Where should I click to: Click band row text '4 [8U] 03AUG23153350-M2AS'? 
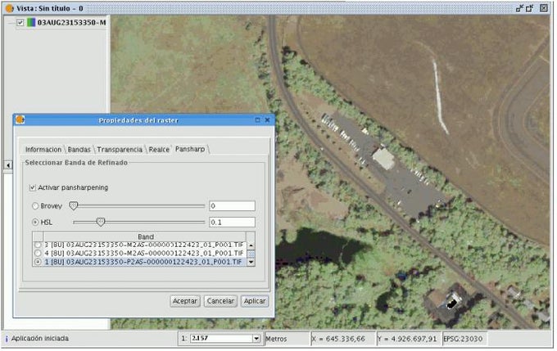(x=144, y=254)
